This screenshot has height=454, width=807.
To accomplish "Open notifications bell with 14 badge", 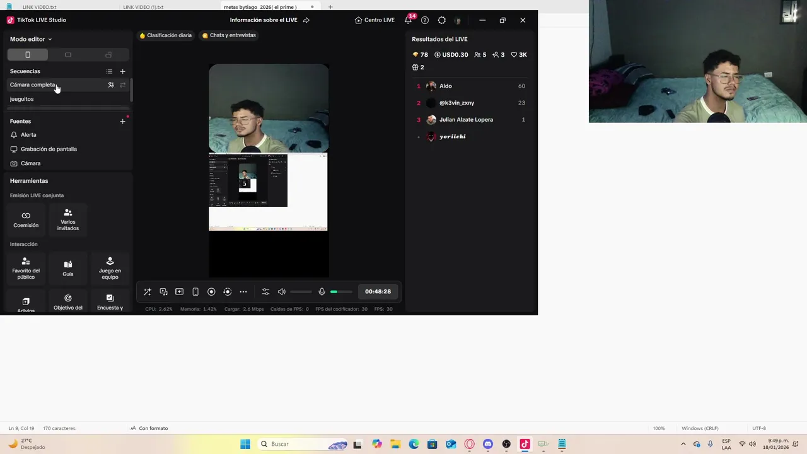I will point(408,20).
